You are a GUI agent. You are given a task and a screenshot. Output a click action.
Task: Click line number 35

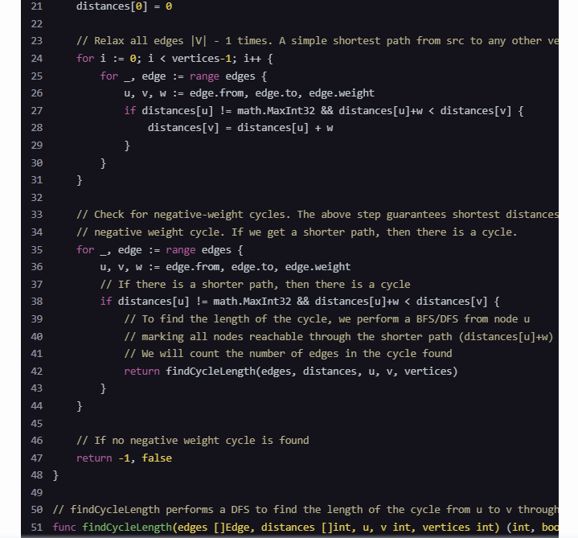[x=36, y=249]
